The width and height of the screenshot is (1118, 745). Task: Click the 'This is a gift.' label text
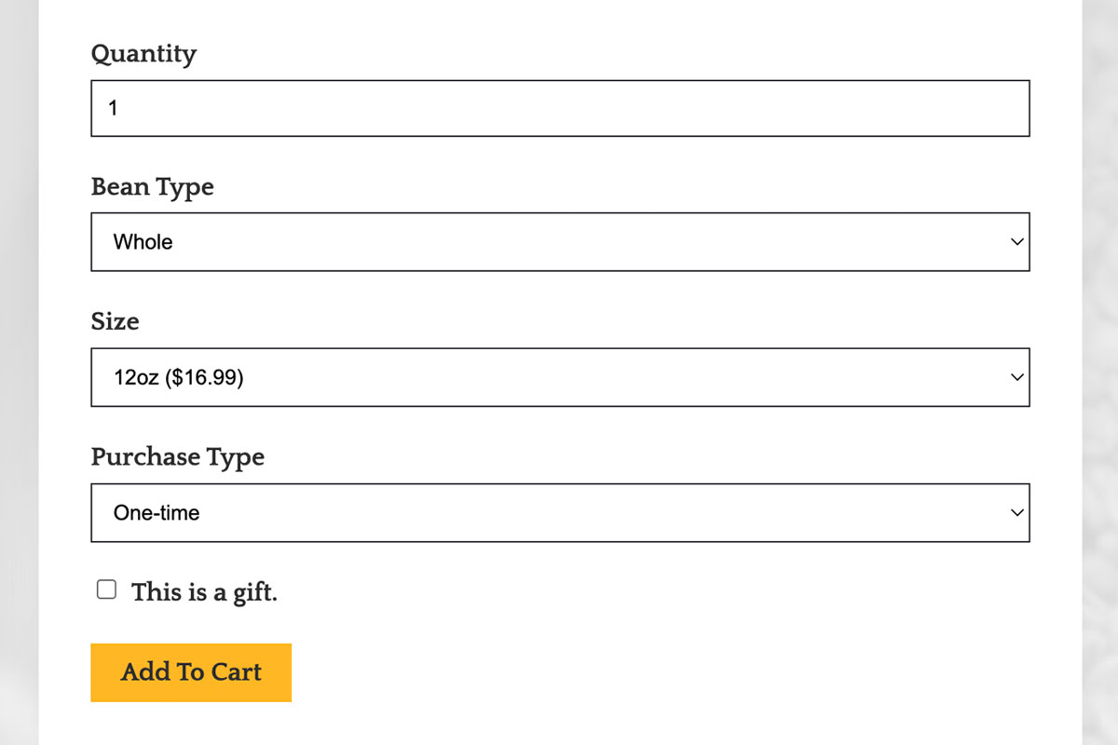click(204, 592)
